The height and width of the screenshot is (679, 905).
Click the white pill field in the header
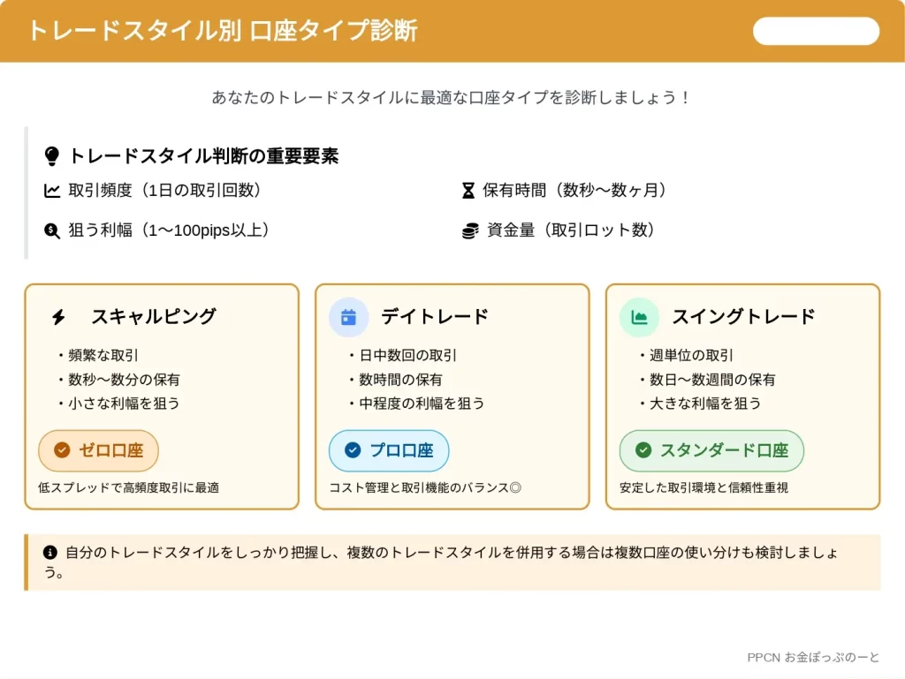(816, 31)
